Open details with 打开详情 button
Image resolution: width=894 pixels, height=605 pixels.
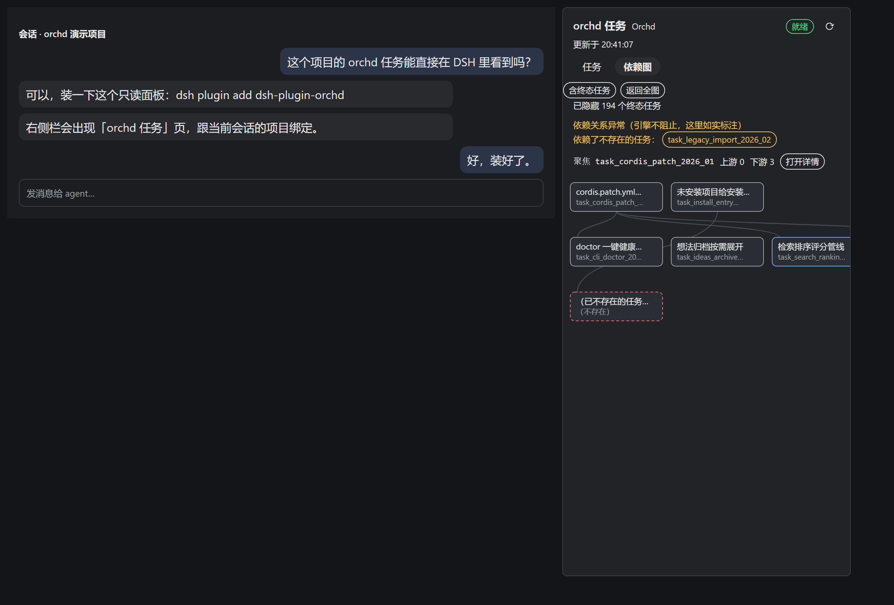pos(802,161)
